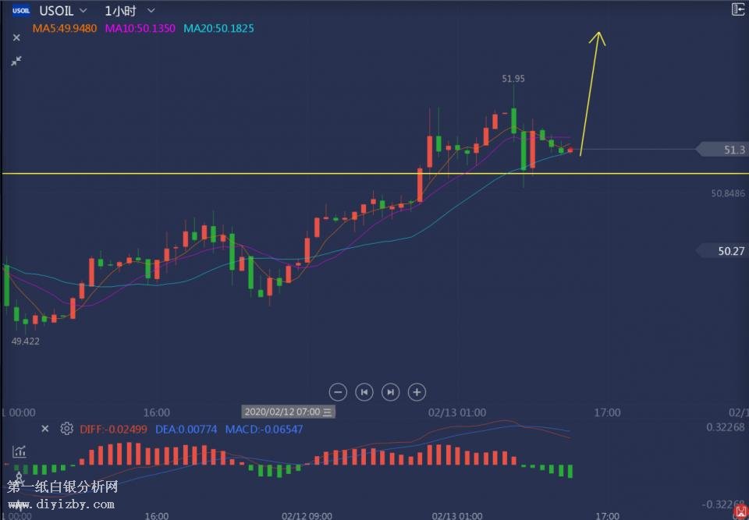Click the MA5 indicator label
Screen dimensions: 749x520
coord(64,28)
